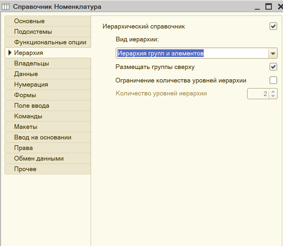Click the Количество уровней иерархии label

point(161,93)
